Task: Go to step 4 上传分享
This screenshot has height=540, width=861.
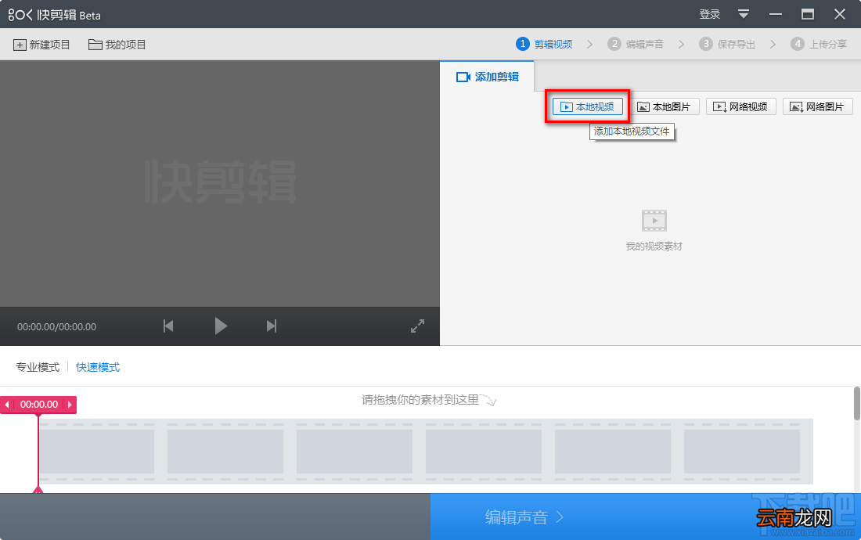Action: [819, 44]
